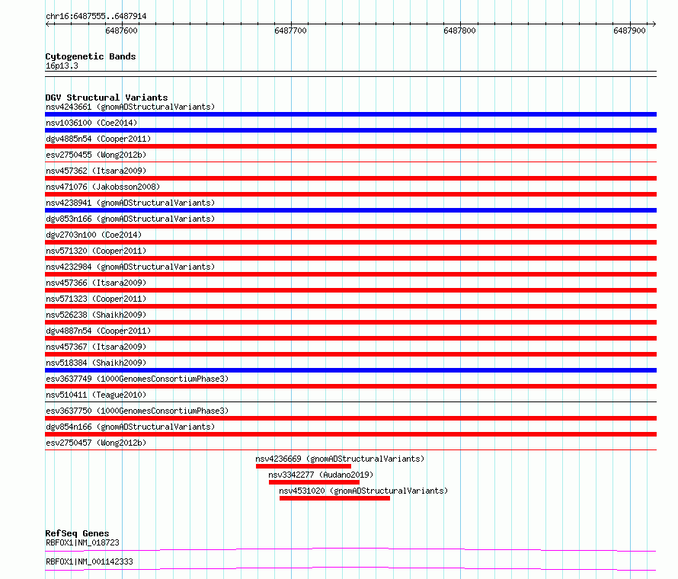Open dgv2703n100 (Coe2014) variant
Image resolution: width=678 pixels, height=579 pixels.
pyautogui.click(x=94, y=235)
